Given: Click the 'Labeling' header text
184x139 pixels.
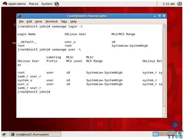Looking at the screenshot, I should [x=54, y=57].
